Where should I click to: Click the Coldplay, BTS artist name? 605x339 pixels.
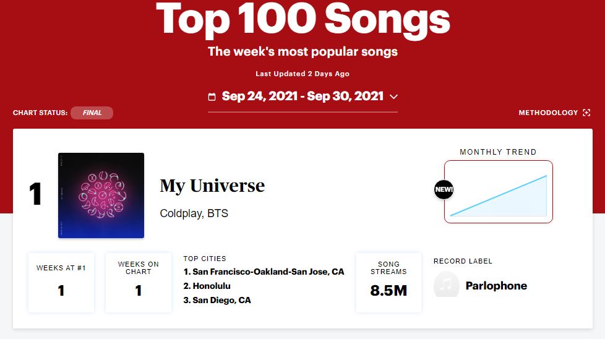(x=194, y=213)
